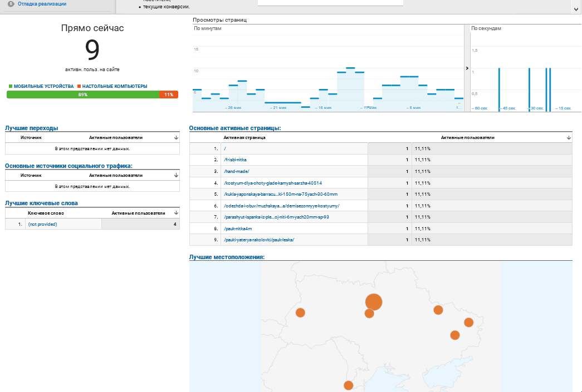The width and height of the screenshot is (582, 392).
Task: Click the orange 11% desktop bar segment
Action: coord(168,95)
